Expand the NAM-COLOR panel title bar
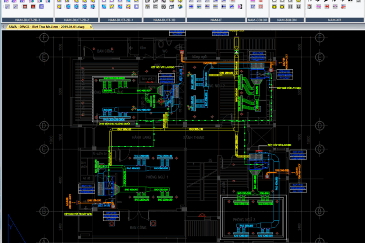Screen dimensions: 365x243 258,20
